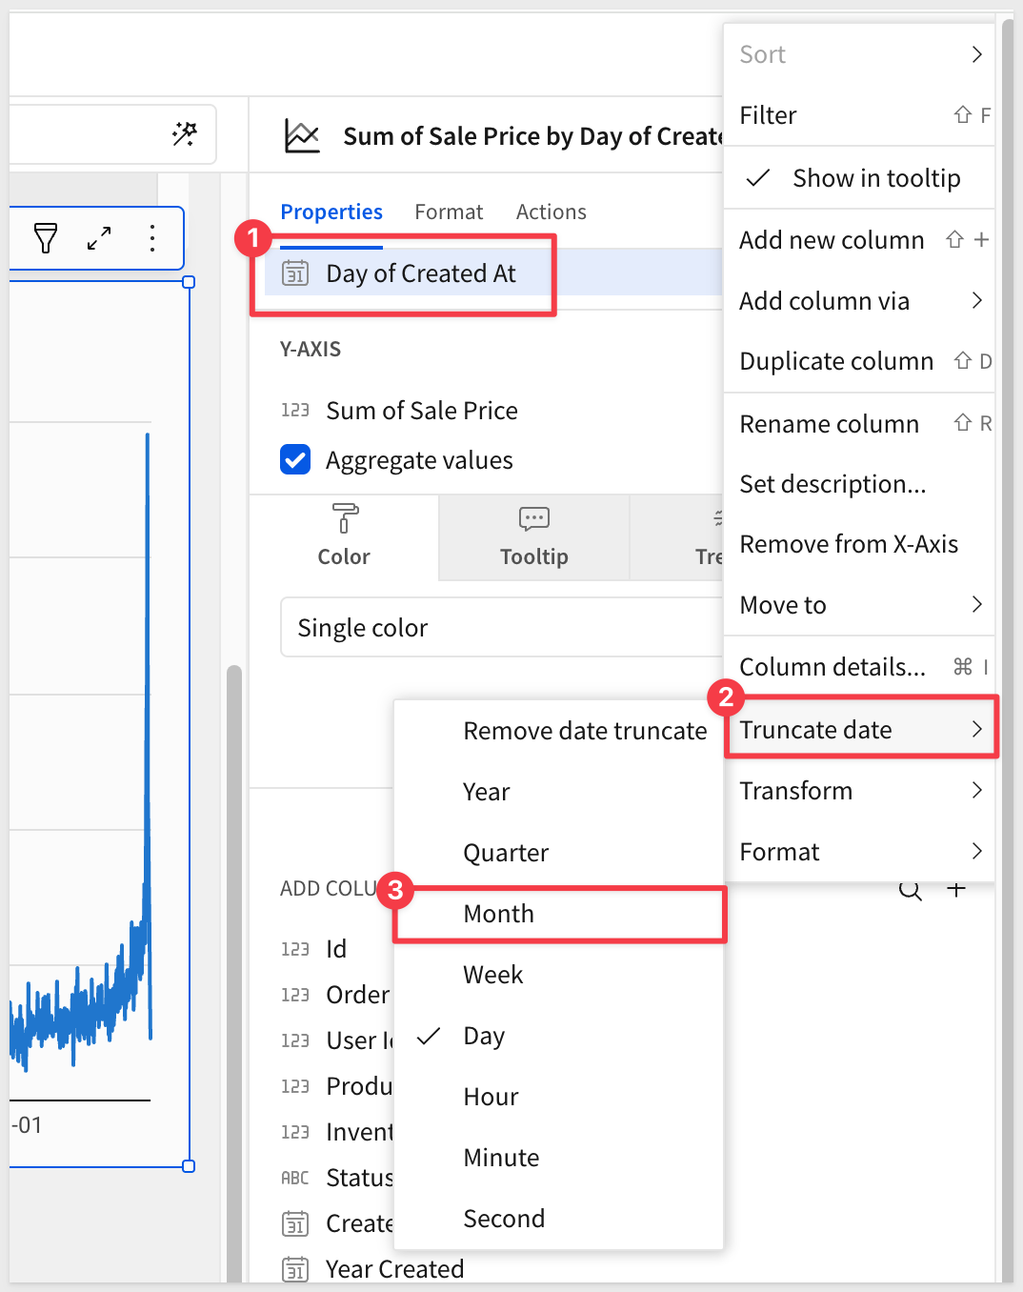This screenshot has height=1292, width=1023.
Task: Toggle Show in tooltip option
Action: point(858,178)
